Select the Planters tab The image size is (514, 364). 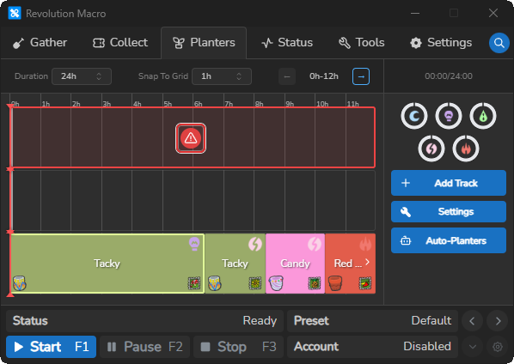pyautogui.click(x=204, y=43)
